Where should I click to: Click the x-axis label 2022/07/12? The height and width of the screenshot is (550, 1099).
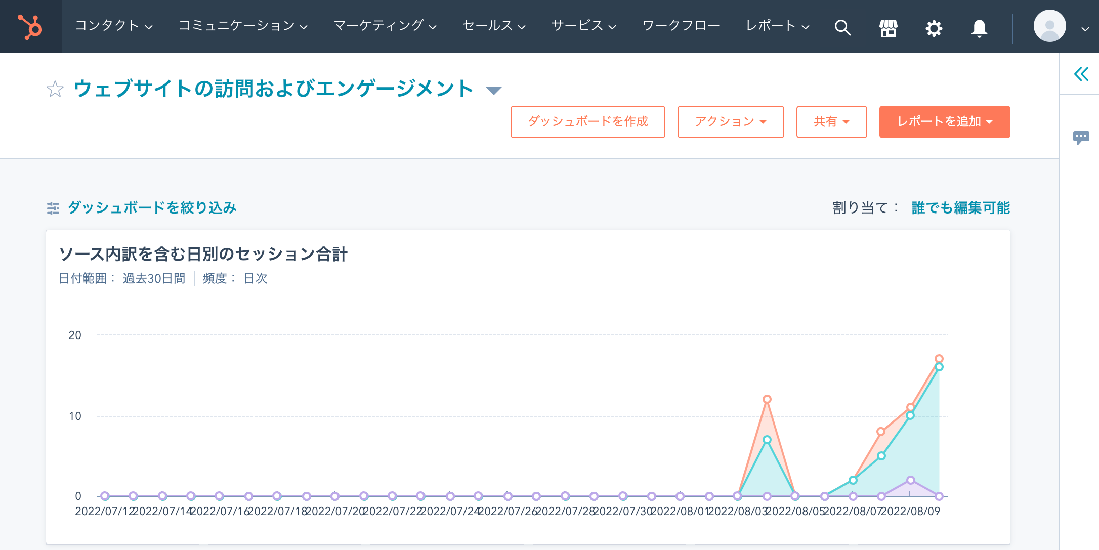[x=104, y=511]
